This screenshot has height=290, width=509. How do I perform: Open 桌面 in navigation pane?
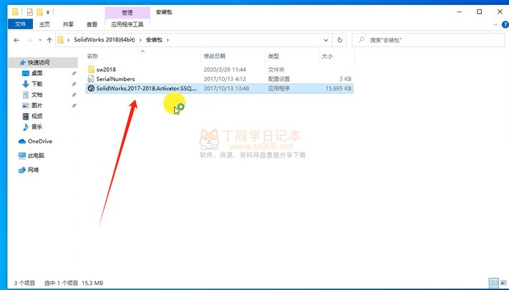coord(37,73)
